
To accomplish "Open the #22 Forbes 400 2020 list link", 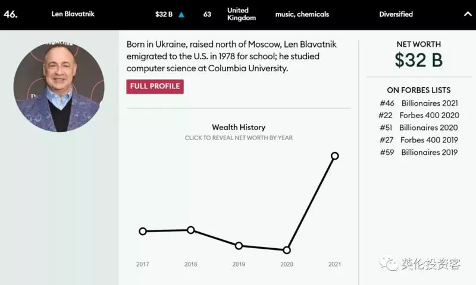I will click(x=419, y=115).
